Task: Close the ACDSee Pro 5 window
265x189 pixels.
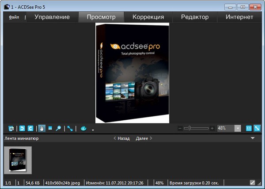Action: coord(255,7)
